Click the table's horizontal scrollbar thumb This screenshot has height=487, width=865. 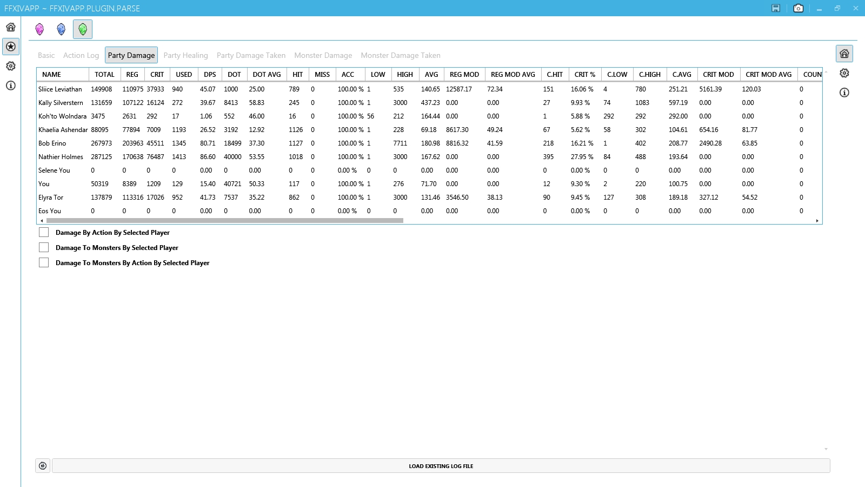tap(224, 221)
